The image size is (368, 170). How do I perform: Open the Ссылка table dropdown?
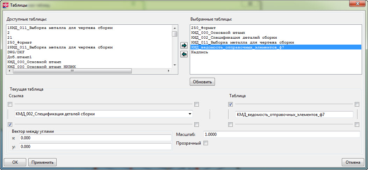coord(189,114)
